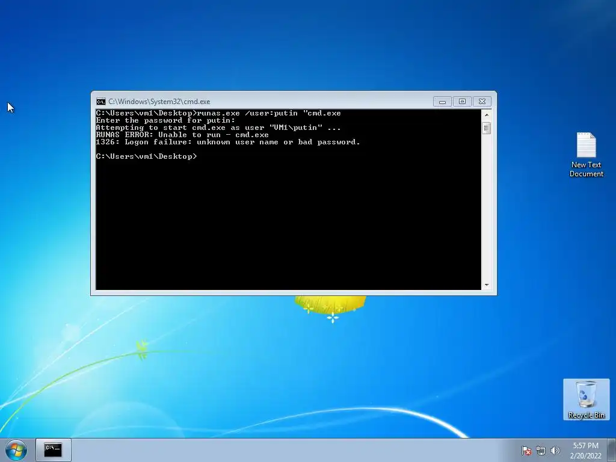Select the cmd.exe taskbar button
This screenshot has width=616, height=462.
pyautogui.click(x=54, y=450)
